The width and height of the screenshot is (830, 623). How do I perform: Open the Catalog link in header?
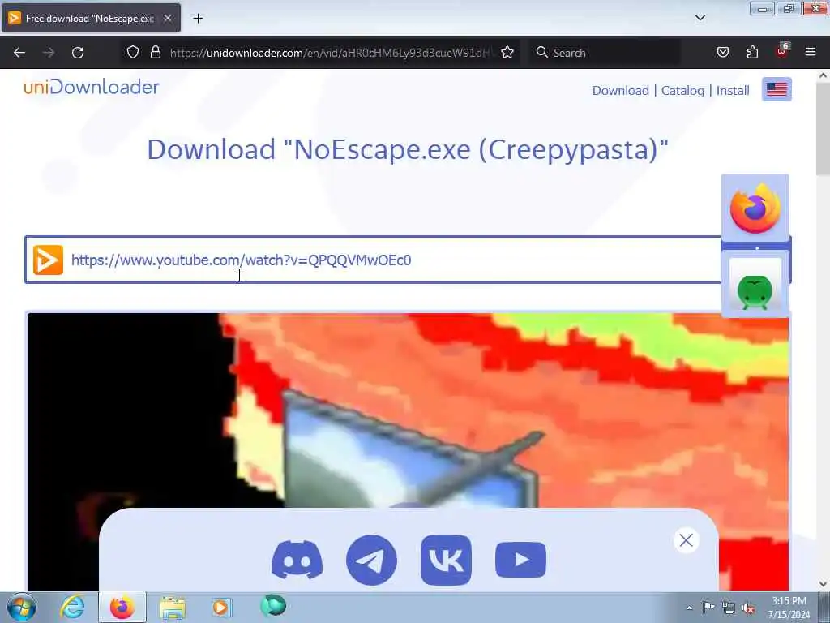[x=682, y=91]
